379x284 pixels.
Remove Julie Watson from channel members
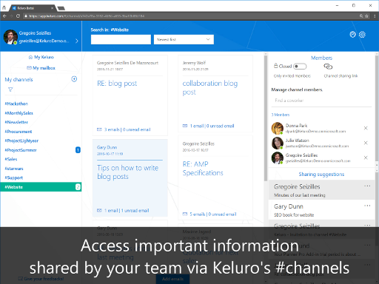tap(366, 143)
